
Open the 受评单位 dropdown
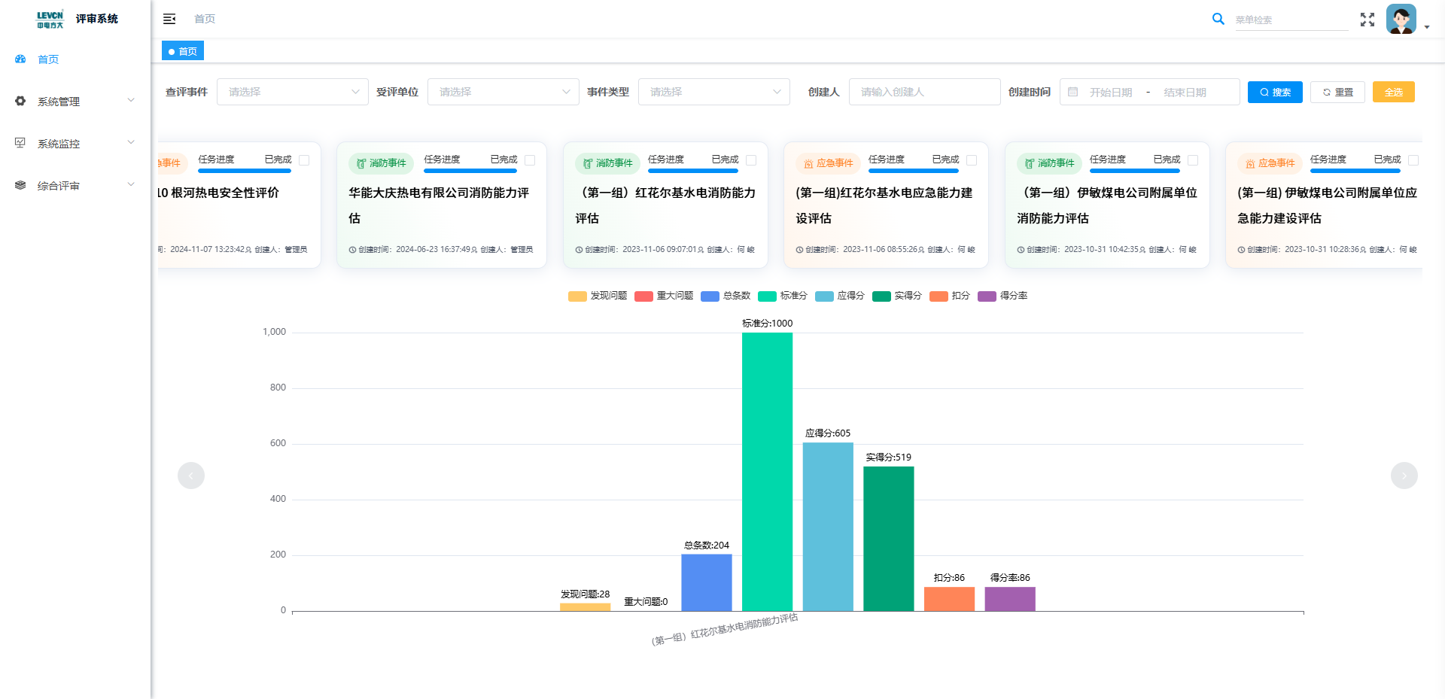[x=503, y=92]
